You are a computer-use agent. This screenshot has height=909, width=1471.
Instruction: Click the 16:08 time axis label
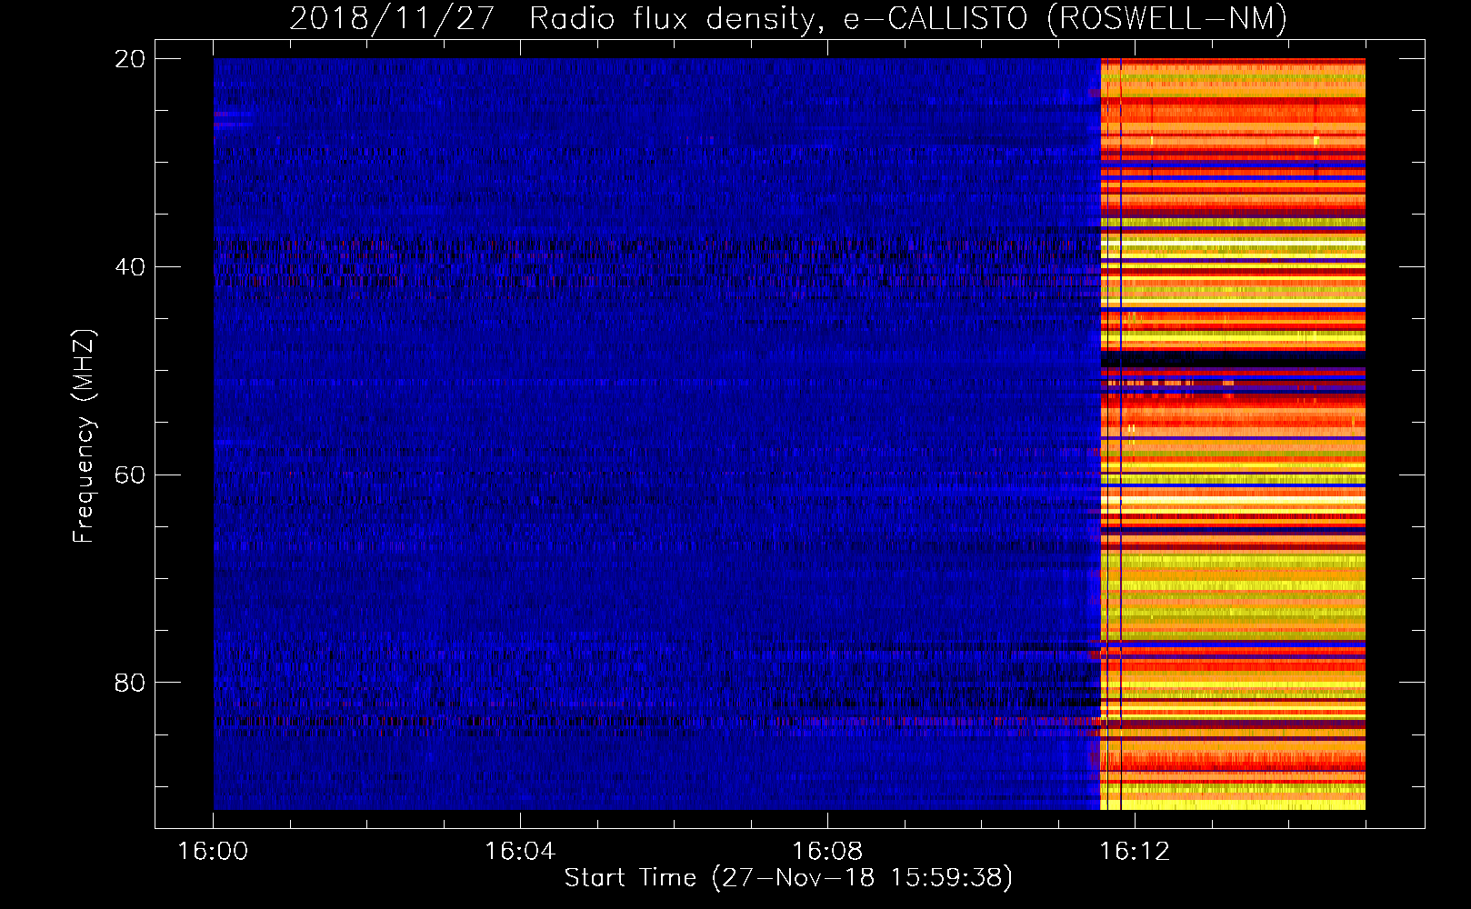click(827, 851)
